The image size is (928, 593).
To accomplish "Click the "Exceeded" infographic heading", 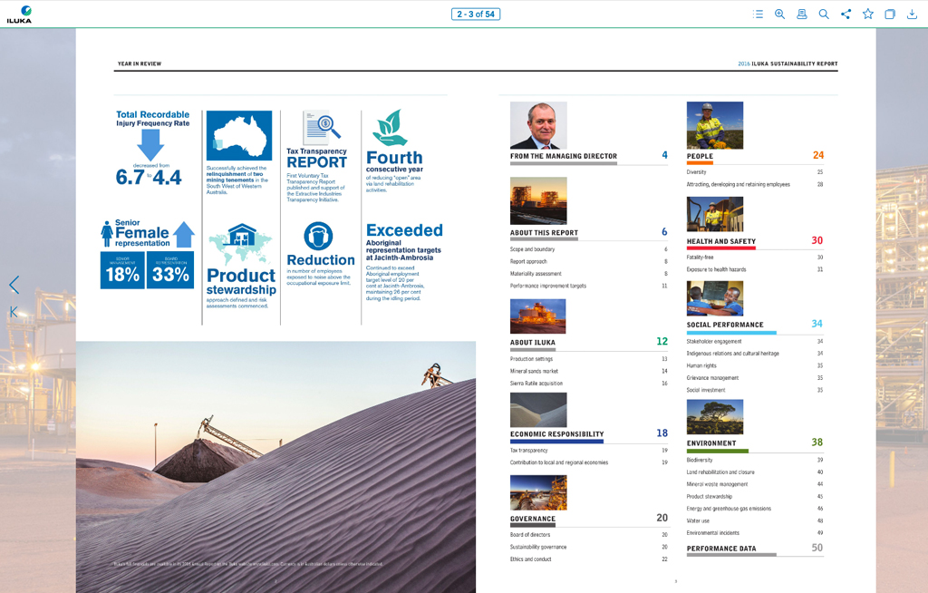I will click(x=404, y=229).
